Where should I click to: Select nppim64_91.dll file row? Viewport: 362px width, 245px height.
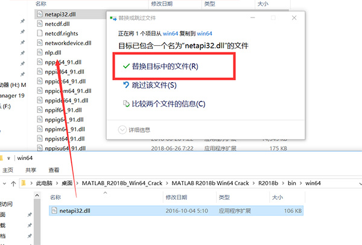65,130
